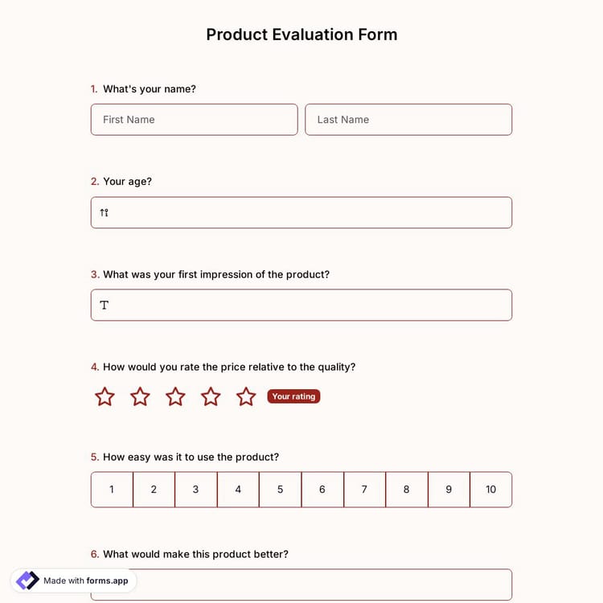
Task: Click the first star rating icon
Action: (x=105, y=396)
